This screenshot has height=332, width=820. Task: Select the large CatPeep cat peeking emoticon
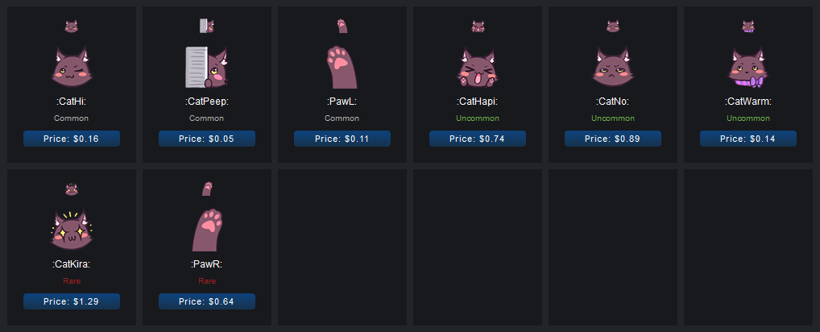point(206,67)
